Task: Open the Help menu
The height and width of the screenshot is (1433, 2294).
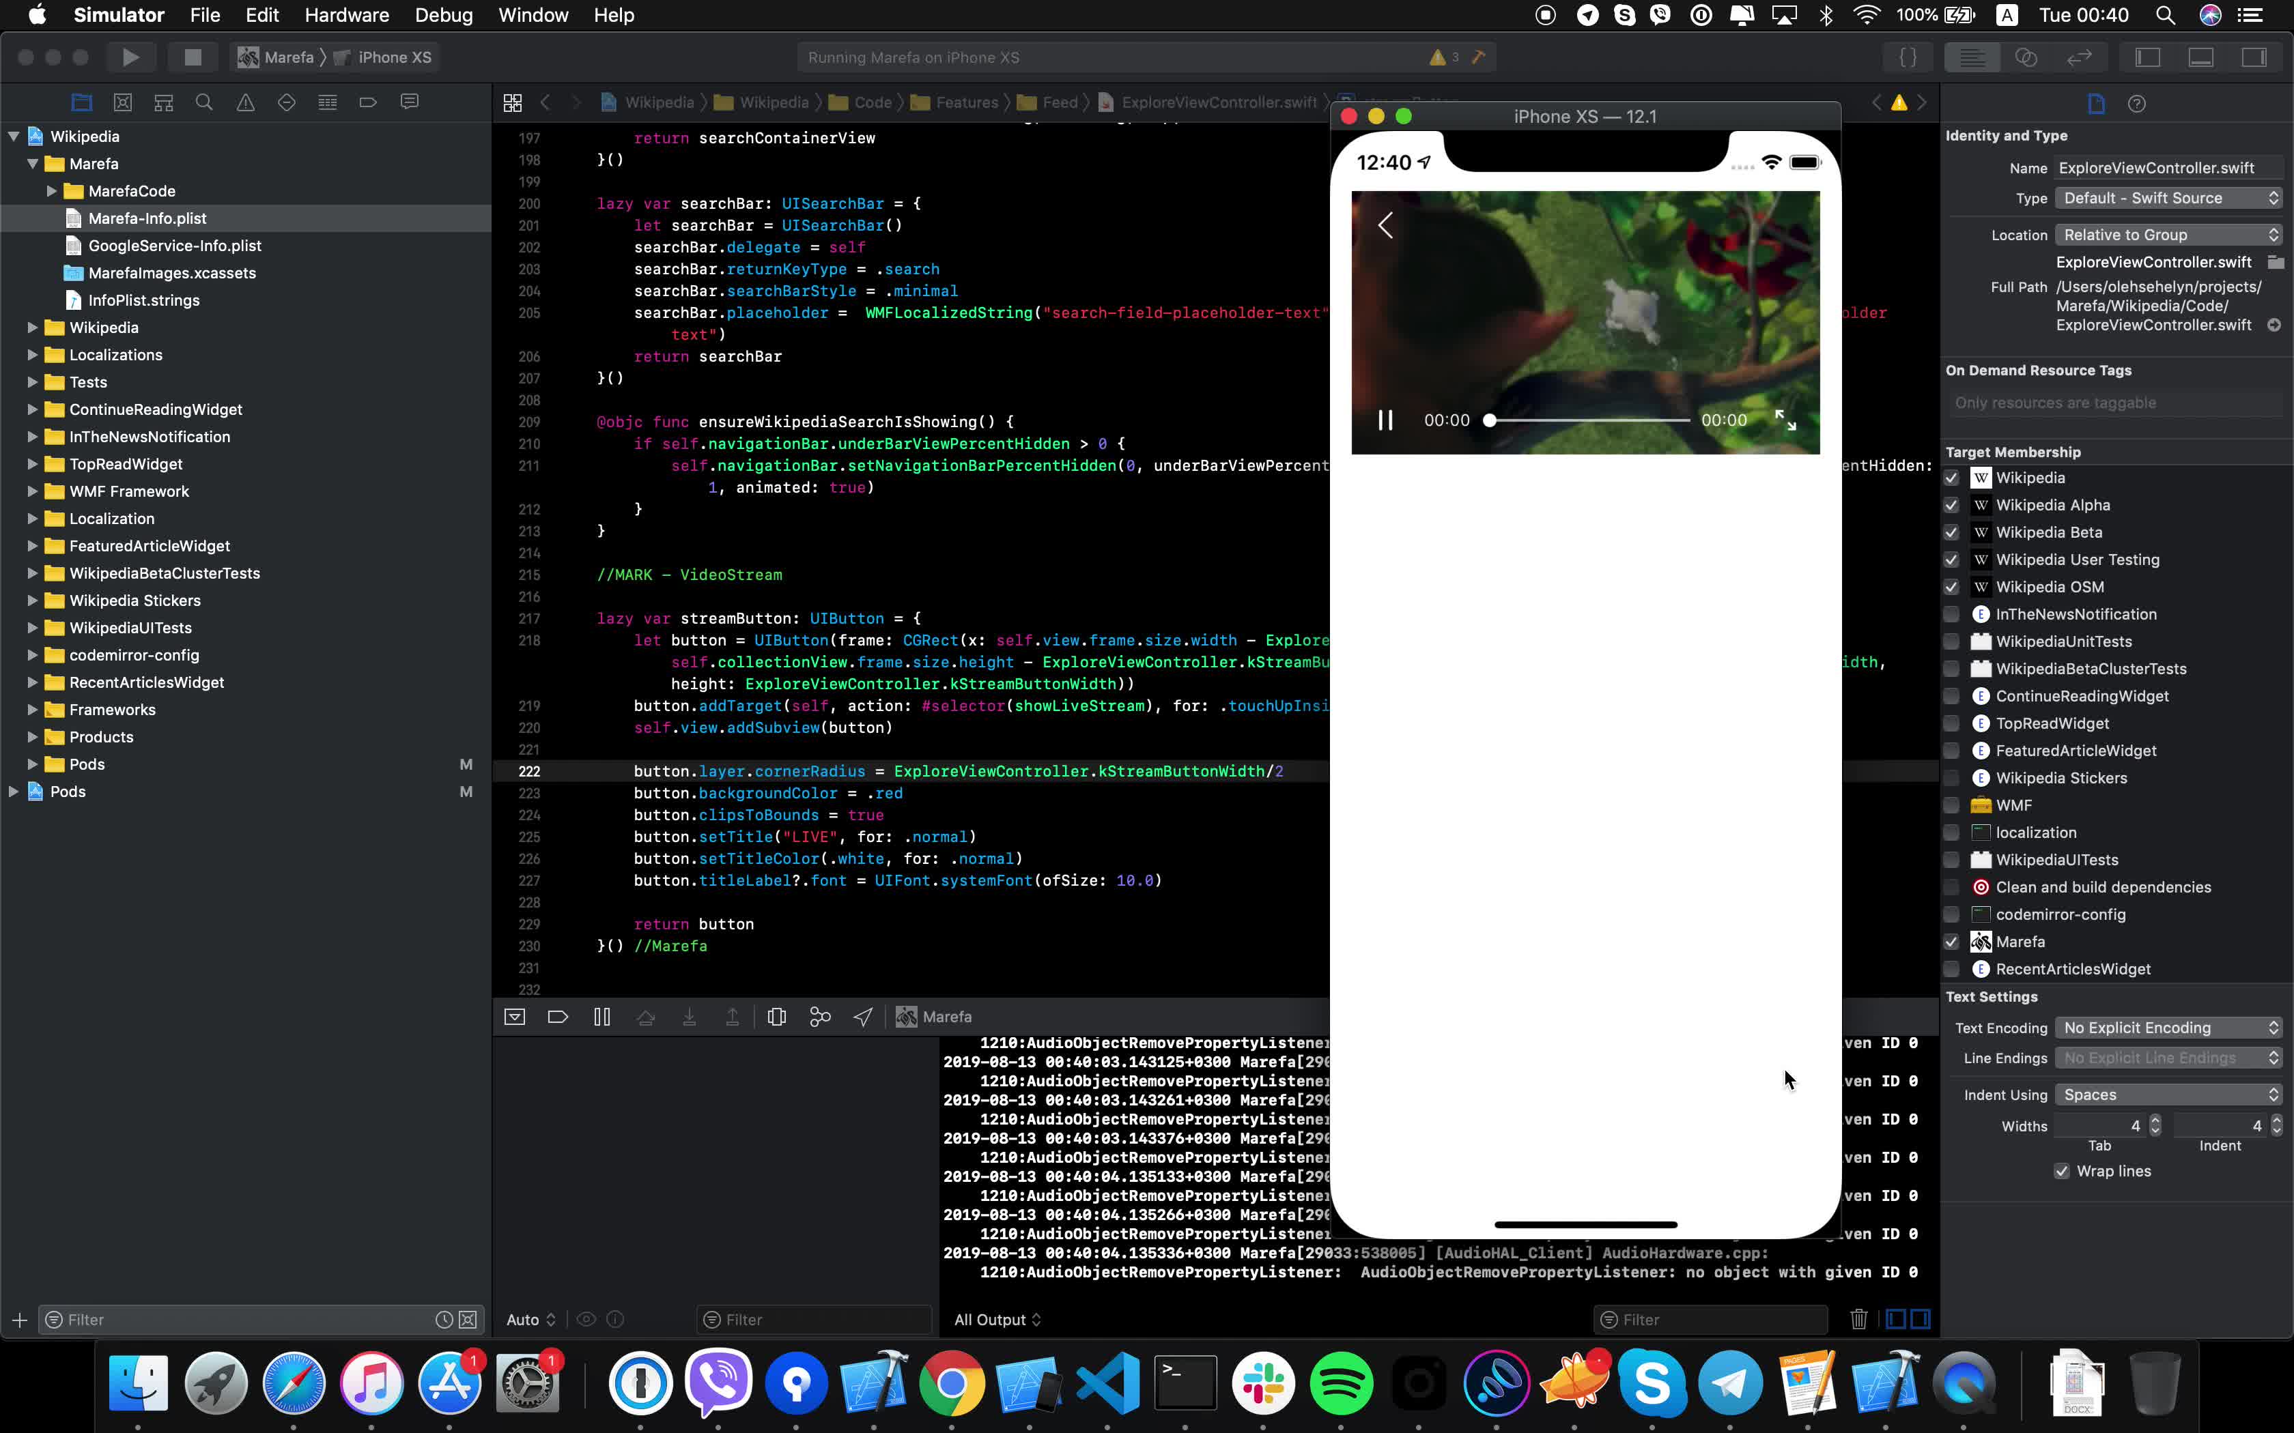Action: (614, 15)
